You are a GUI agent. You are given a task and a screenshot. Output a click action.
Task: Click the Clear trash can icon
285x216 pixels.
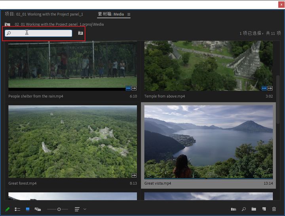274,209
